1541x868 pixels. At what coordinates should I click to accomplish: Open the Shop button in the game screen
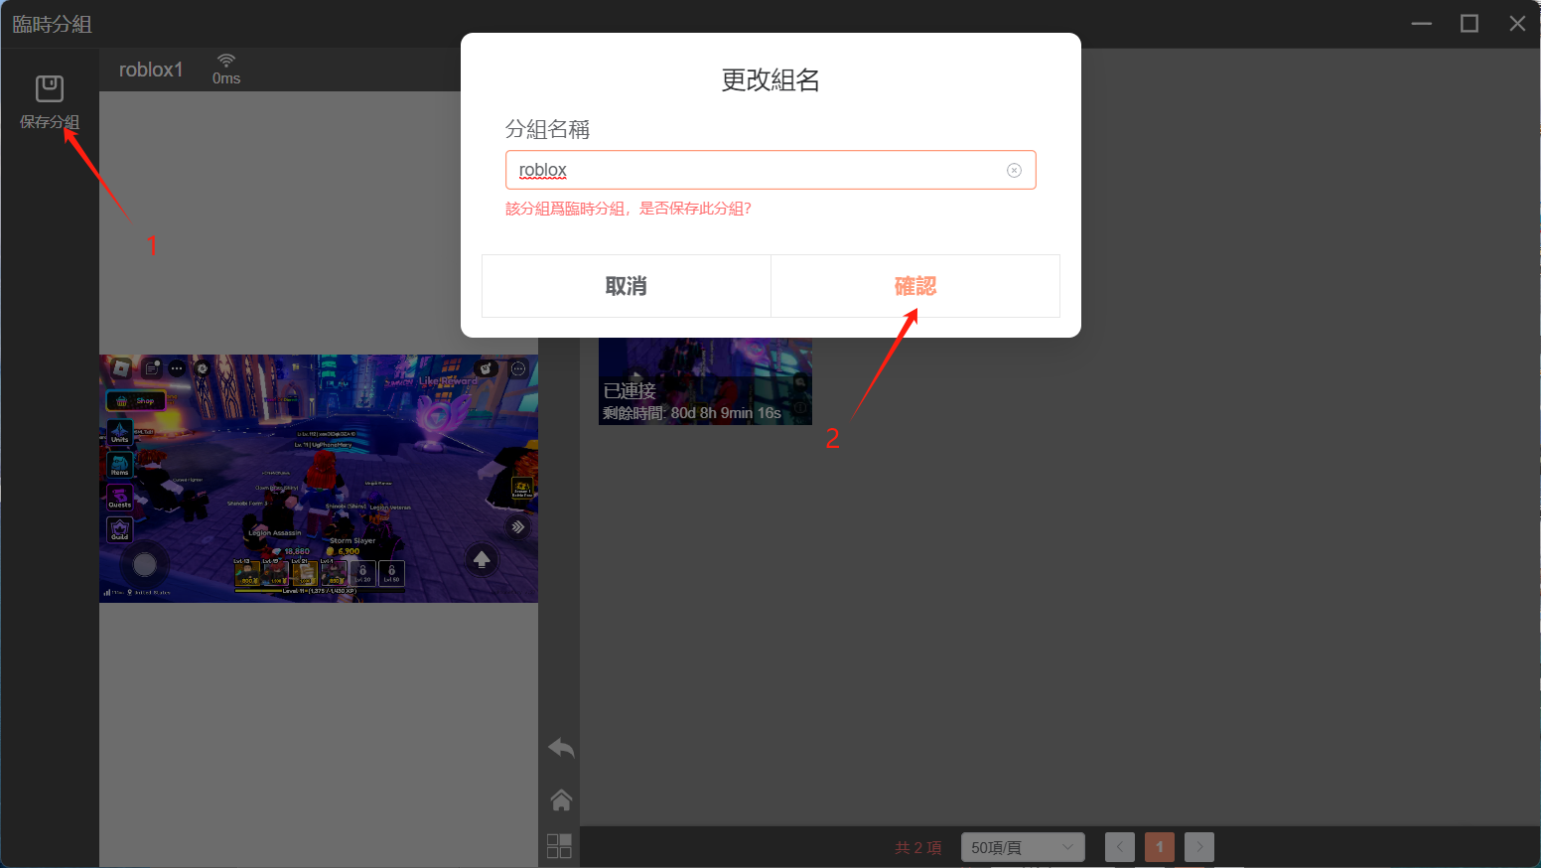click(136, 400)
